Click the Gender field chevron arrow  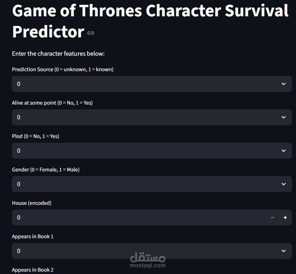(284, 184)
